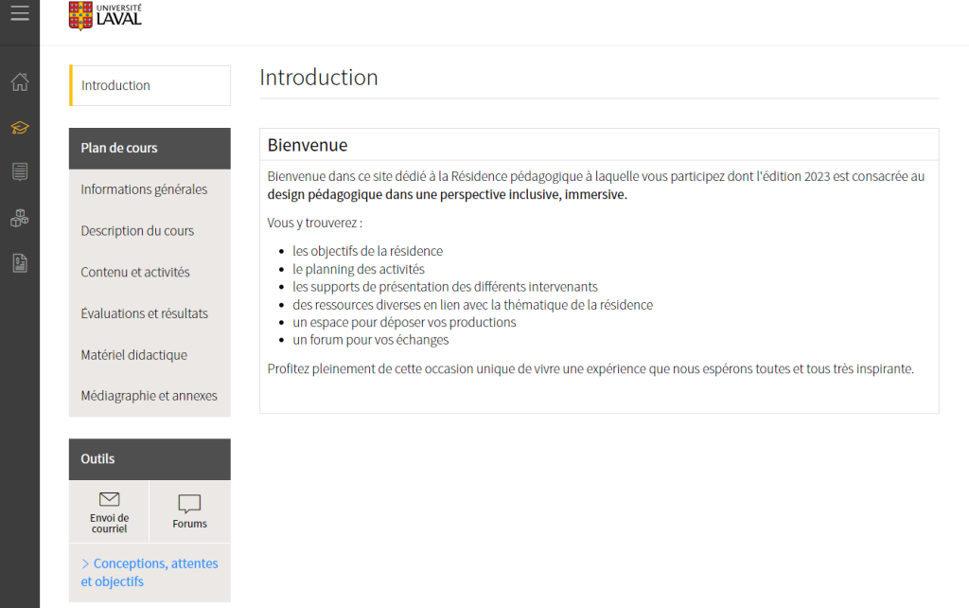Open Matériel didactique section
Viewport: 969px width, 608px height.
pyautogui.click(x=133, y=355)
